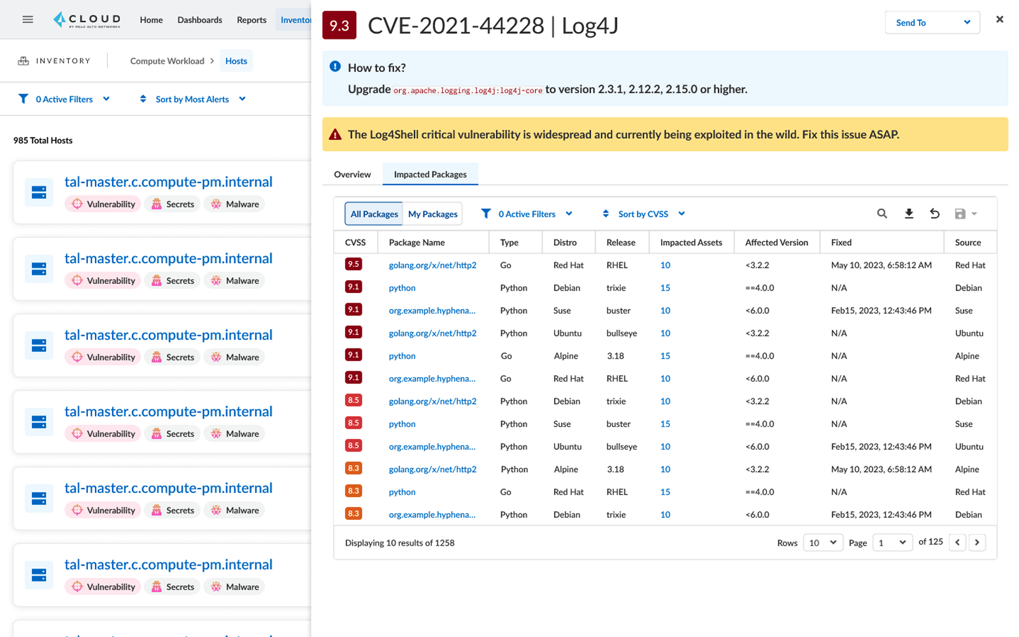The height and width of the screenshot is (637, 1019).
Task: Open the Reports menu item
Action: click(252, 20)
